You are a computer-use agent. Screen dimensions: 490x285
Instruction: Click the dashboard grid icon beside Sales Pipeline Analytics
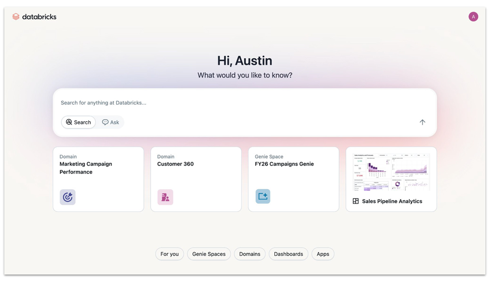(356, 201)
